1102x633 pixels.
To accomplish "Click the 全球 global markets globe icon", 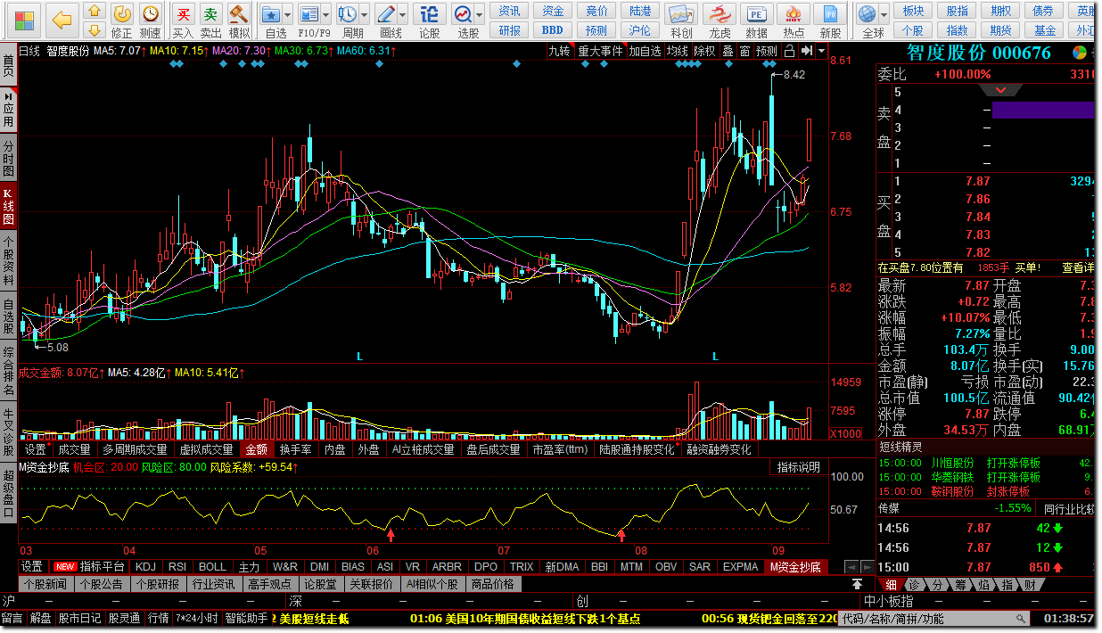I will (x=867, y=14).
